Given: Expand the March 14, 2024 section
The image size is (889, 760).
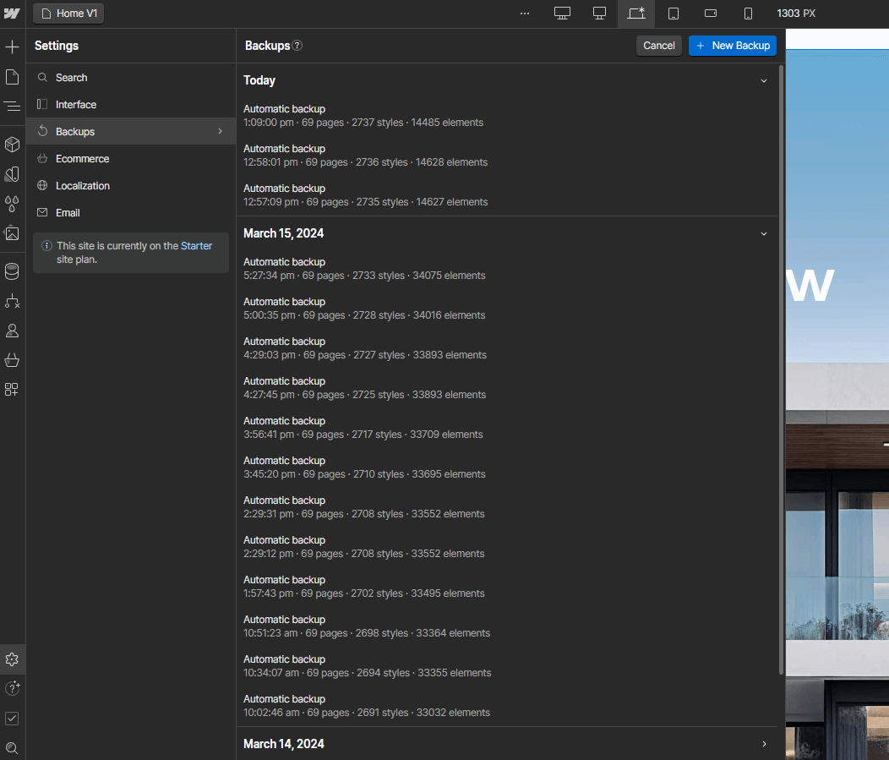Looking at the screenshot, I should coord(763,744).
